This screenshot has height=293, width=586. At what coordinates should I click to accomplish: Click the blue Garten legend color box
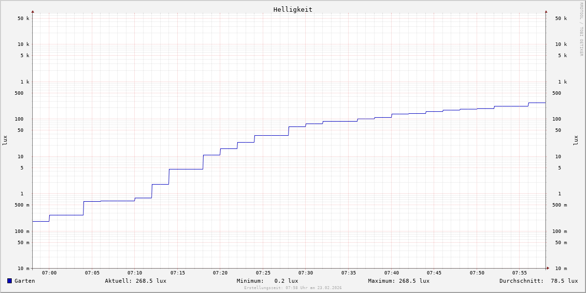click(x=9, y=281)
